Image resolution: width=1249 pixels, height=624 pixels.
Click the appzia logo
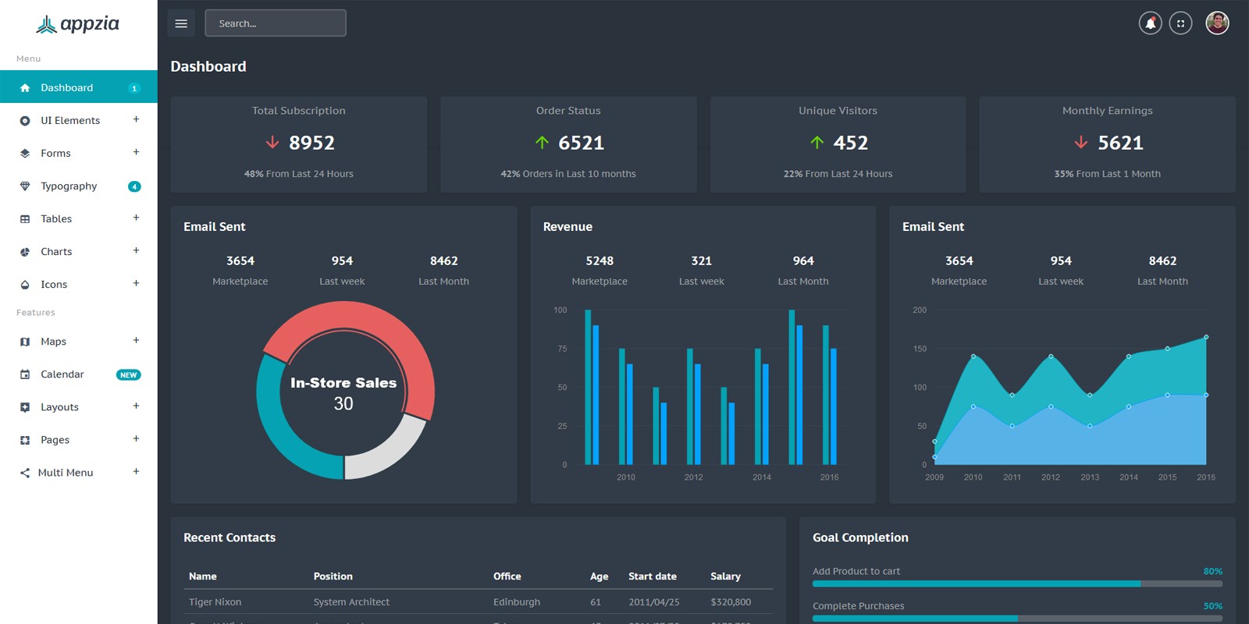tap(78, 24)
